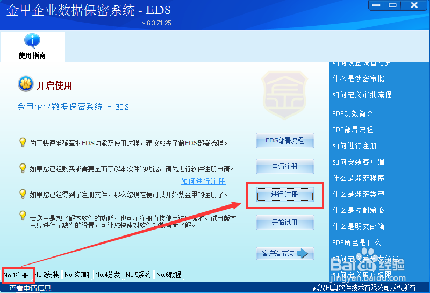Viewport: 430px width, 293px height.
Task: Open 什么是涉密审批 help topic
Action: tap(358, 78)
